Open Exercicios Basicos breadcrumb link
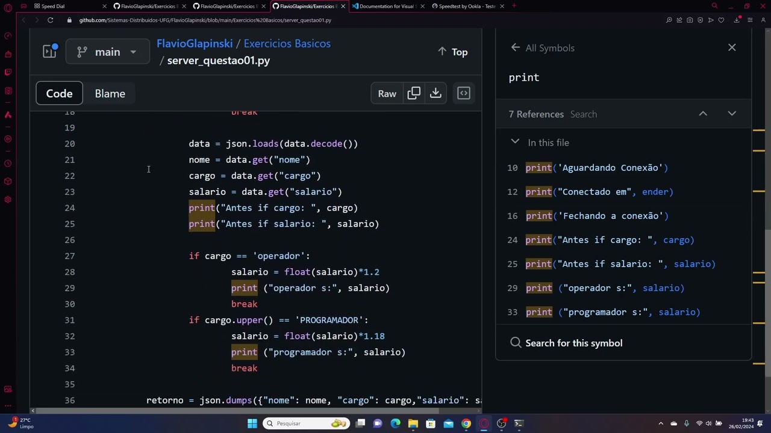The width and height of the screenshot is (771, 433). coord(287,43)
